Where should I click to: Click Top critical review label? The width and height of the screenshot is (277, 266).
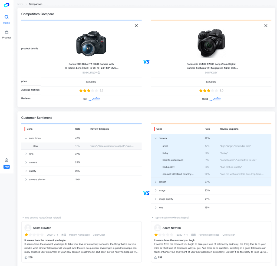coord(172,218)
